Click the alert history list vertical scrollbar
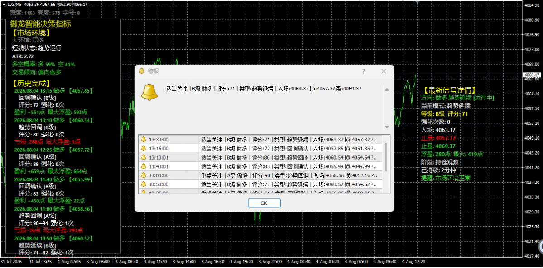This screenshot has width=543, height=268. pos(386,156)
